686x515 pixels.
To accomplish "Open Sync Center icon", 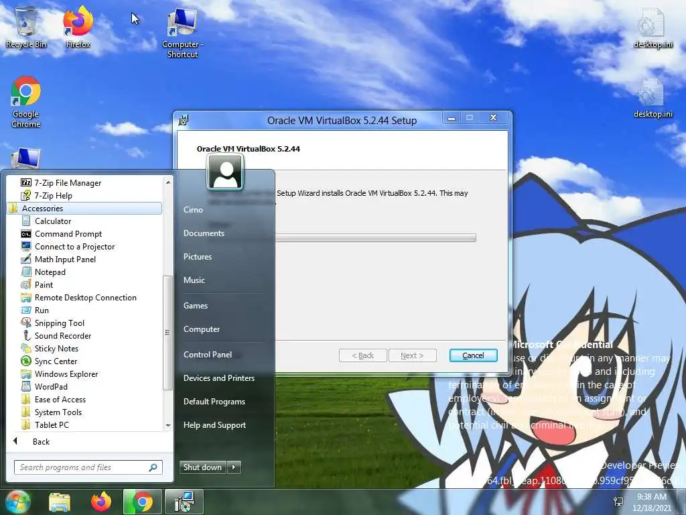I will [26, 361].
